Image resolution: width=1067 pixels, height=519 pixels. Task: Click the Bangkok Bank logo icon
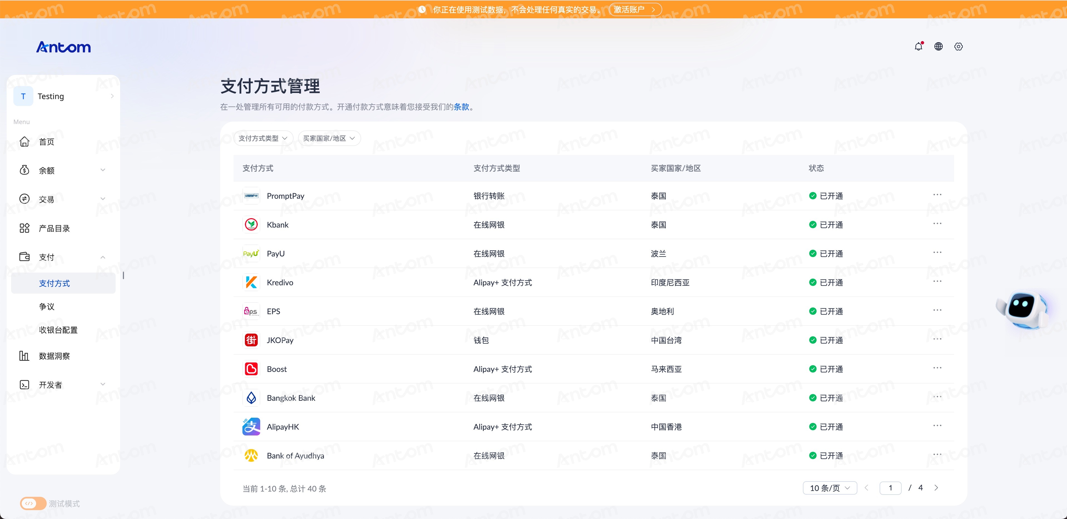[251, 398]
